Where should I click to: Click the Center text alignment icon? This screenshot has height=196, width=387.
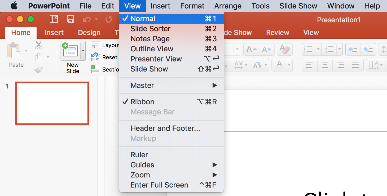325,65
